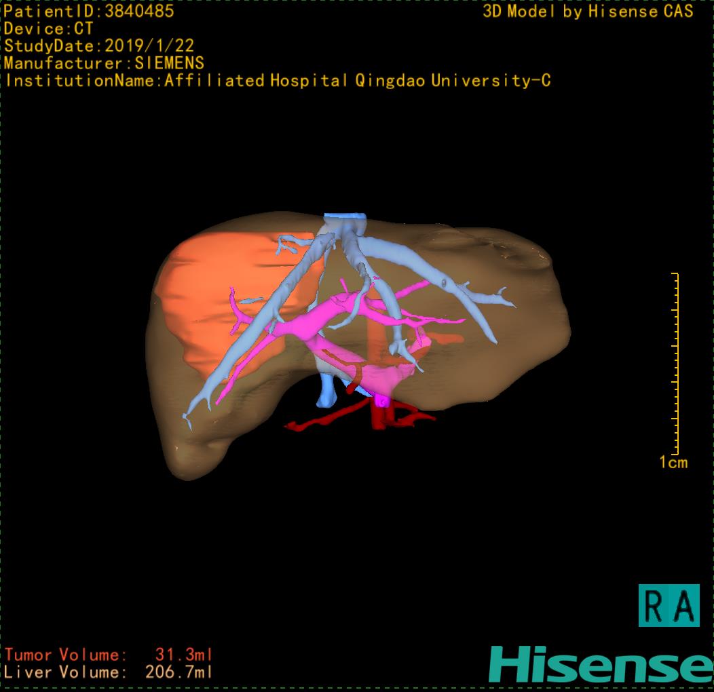
Task: Select the orange tumor region
Action: pos(204,292)
